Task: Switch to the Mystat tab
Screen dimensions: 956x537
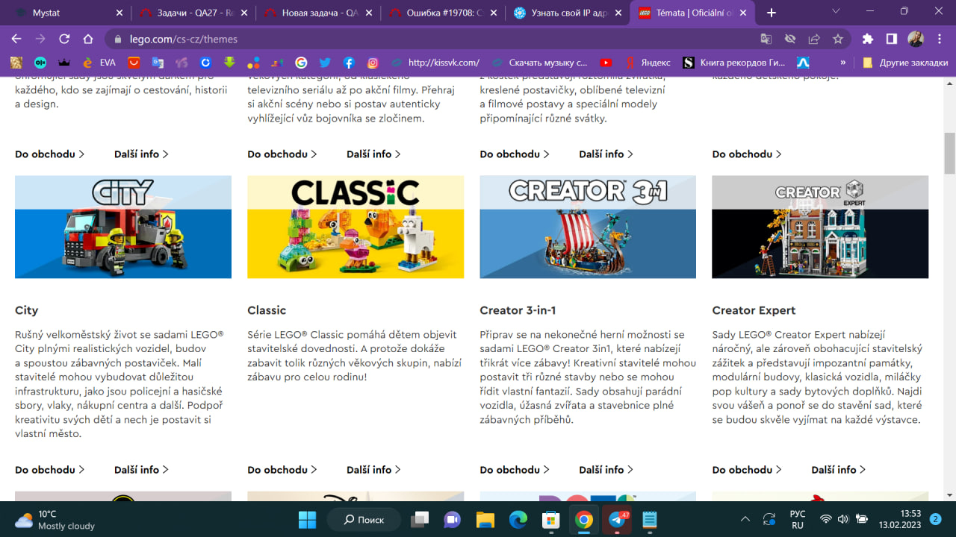Action: coord(66,13)
